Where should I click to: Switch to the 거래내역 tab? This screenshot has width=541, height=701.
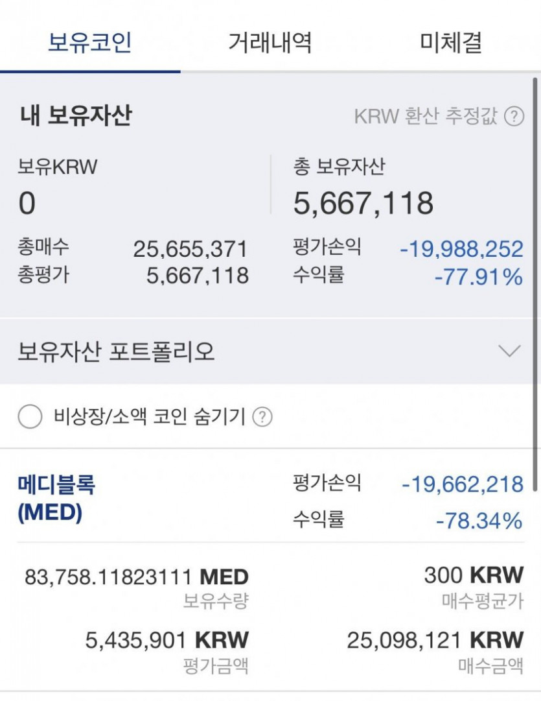click(x=270, y=42)
